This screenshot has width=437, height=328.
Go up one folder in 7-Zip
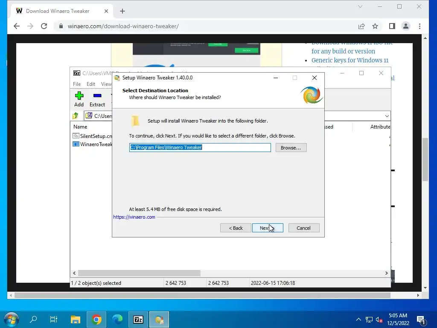click(x=76, y=116)
